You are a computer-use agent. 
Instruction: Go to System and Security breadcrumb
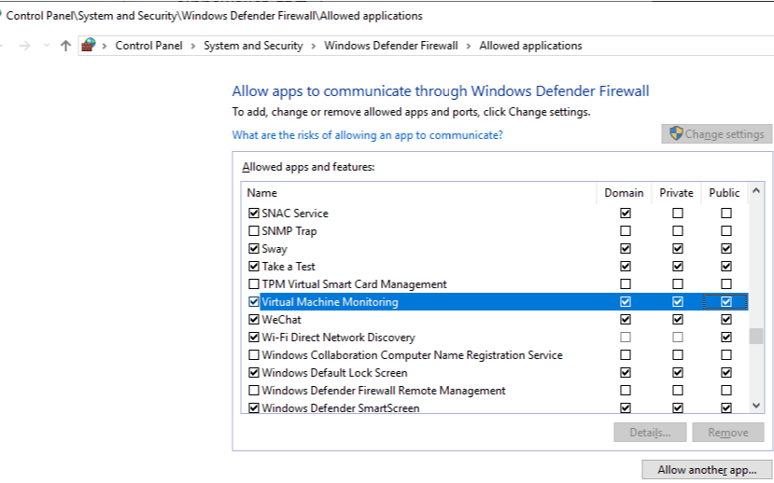click(x=253, y=46)
